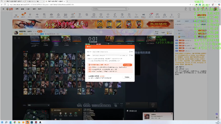Open the hamburger menu beside the Douyu logo
221x124 pixels.
(3, 9)
